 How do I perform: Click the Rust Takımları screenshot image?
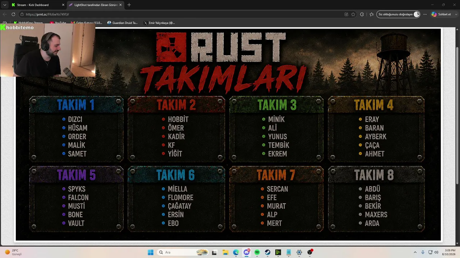228,134
